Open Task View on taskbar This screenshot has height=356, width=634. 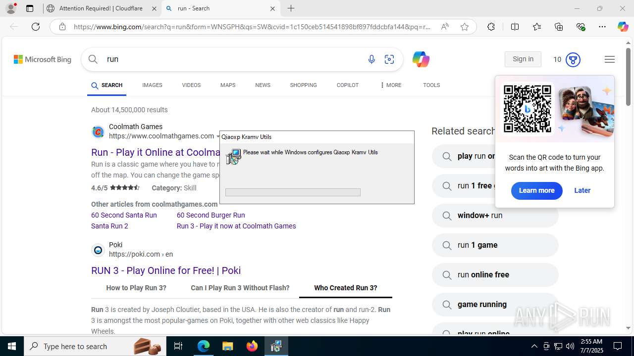click(x=178, y=346)
